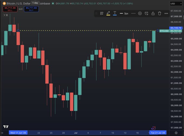Open time axis settings gear icon
The height and width of the screenshot is (136, 184).
click(176, 133)
